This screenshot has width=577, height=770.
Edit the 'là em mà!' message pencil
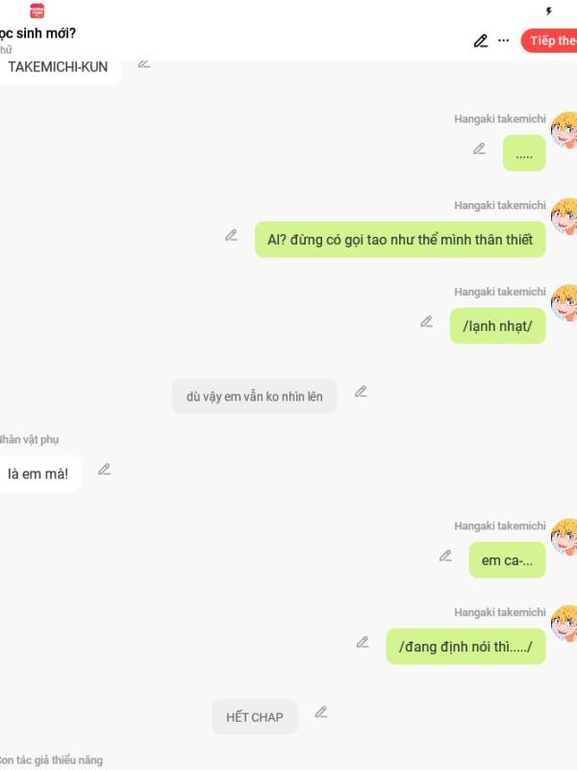coord(104,470)
